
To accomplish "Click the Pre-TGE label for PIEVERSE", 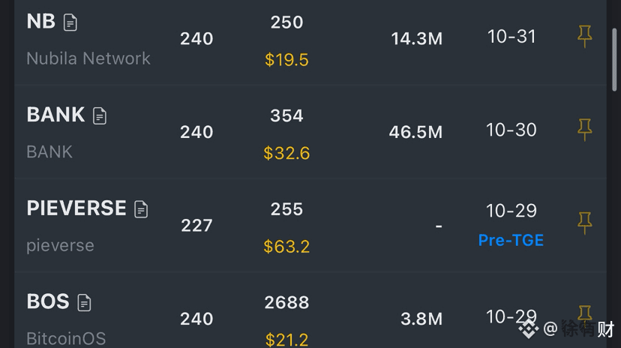I will coord(511,240).
